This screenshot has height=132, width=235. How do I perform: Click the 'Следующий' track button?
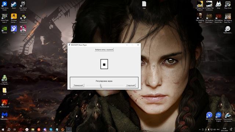[x=131, y=85]
